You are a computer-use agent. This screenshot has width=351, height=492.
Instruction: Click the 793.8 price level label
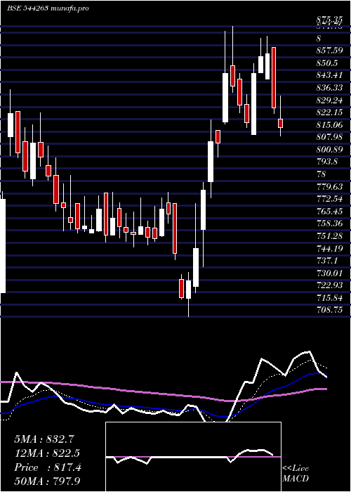(x=327, y=162)
